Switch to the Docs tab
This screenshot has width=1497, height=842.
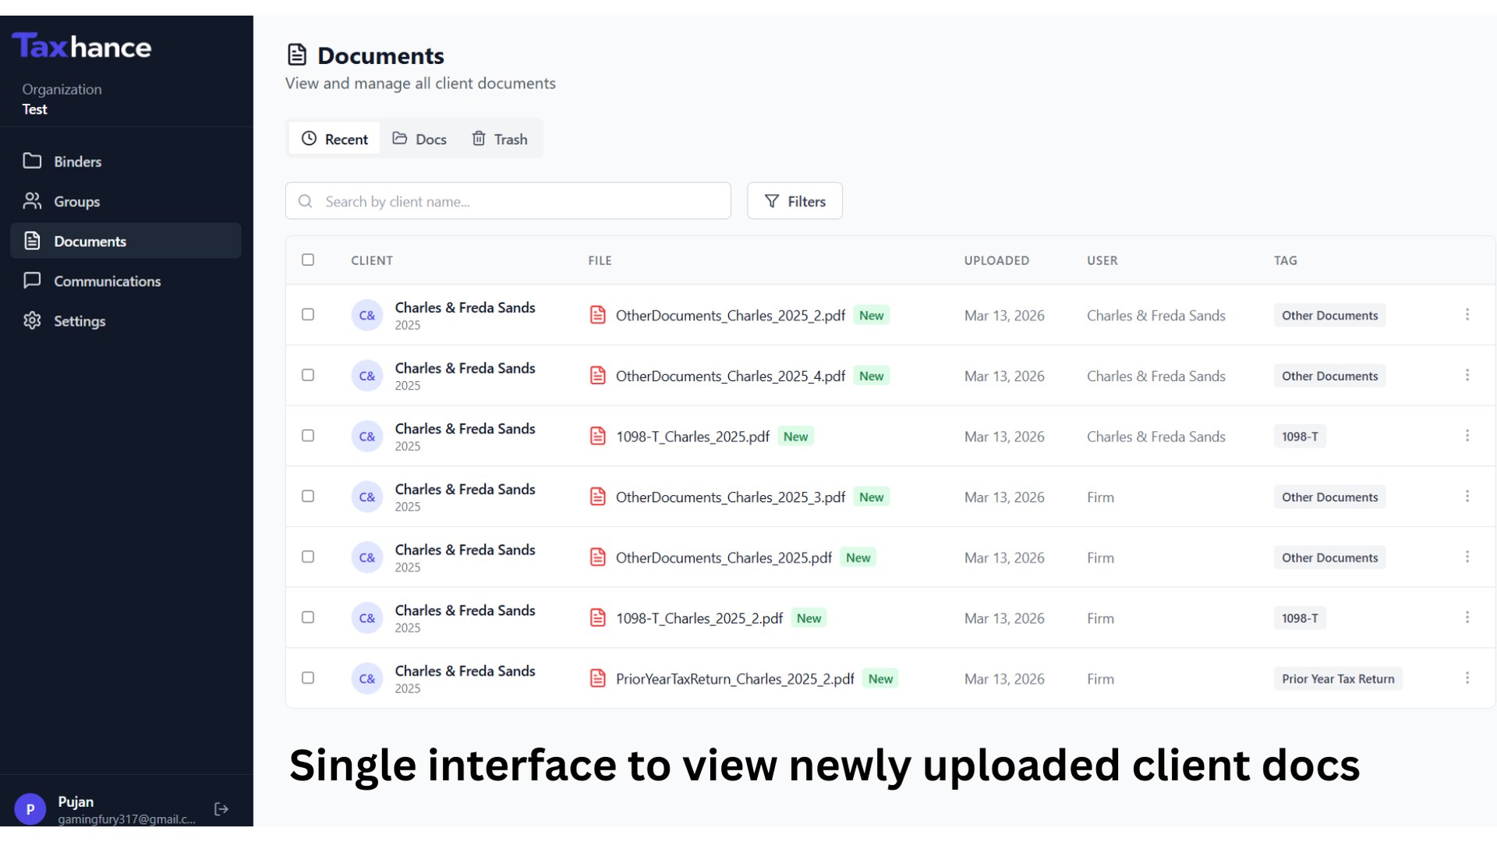point(419,139)
